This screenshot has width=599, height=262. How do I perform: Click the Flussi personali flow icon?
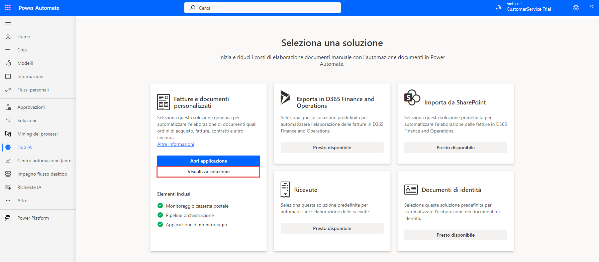pyautogui.click(x=8, y=90)
